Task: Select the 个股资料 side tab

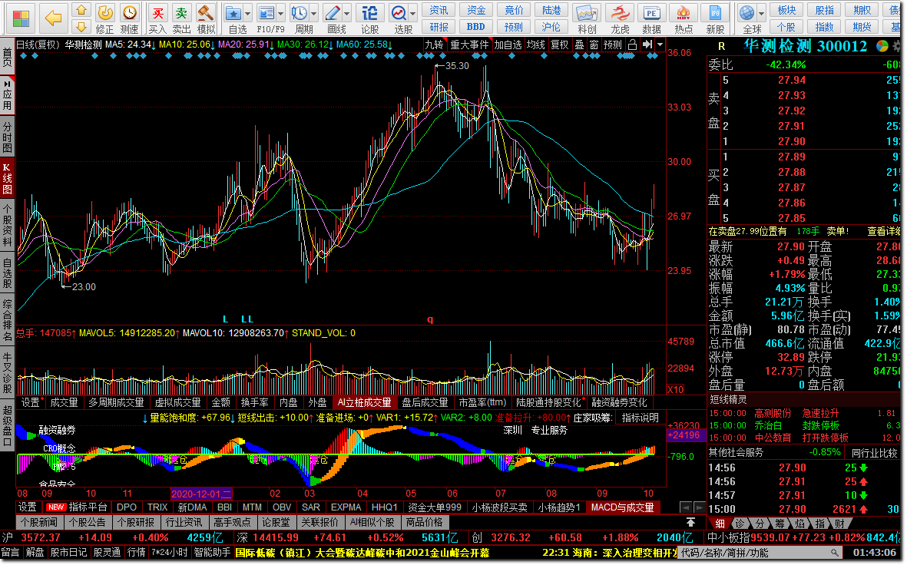Action: pos(7,226)
